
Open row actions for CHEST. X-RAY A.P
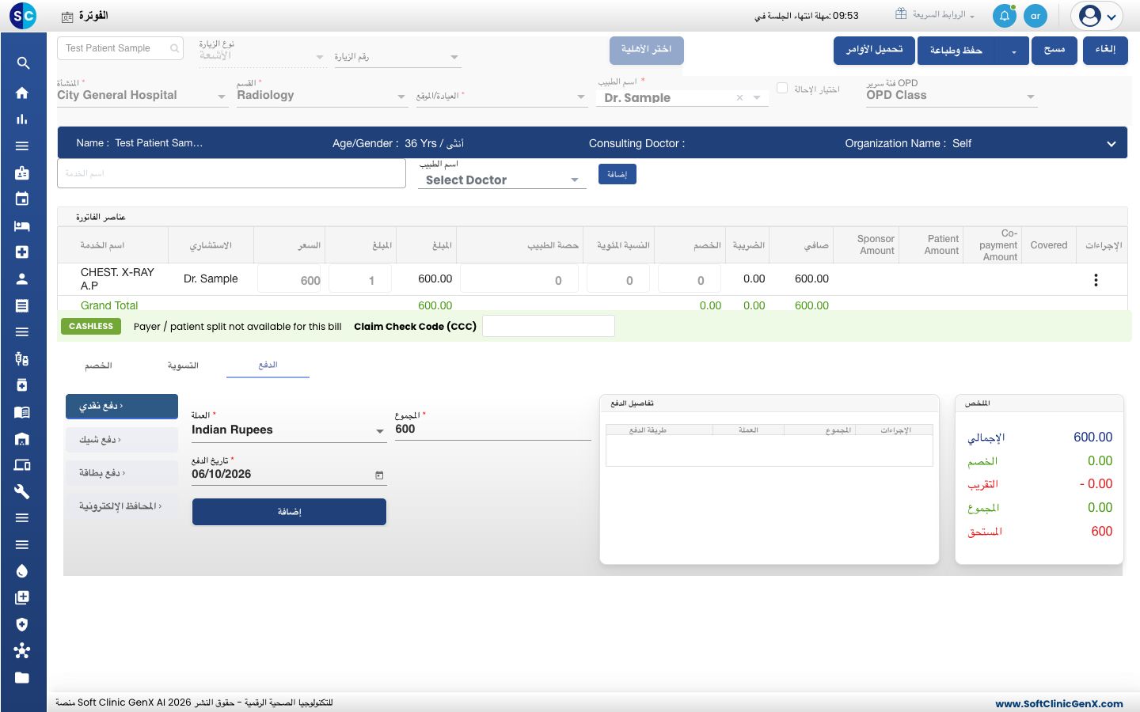coord(1096,280)
